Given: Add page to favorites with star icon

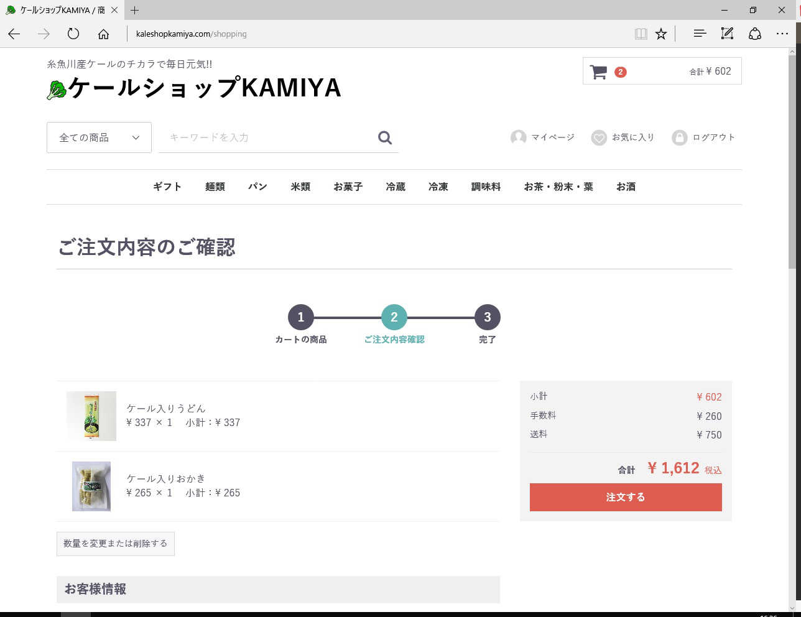Looking at the screenshot, I should (x=661, y=34).
